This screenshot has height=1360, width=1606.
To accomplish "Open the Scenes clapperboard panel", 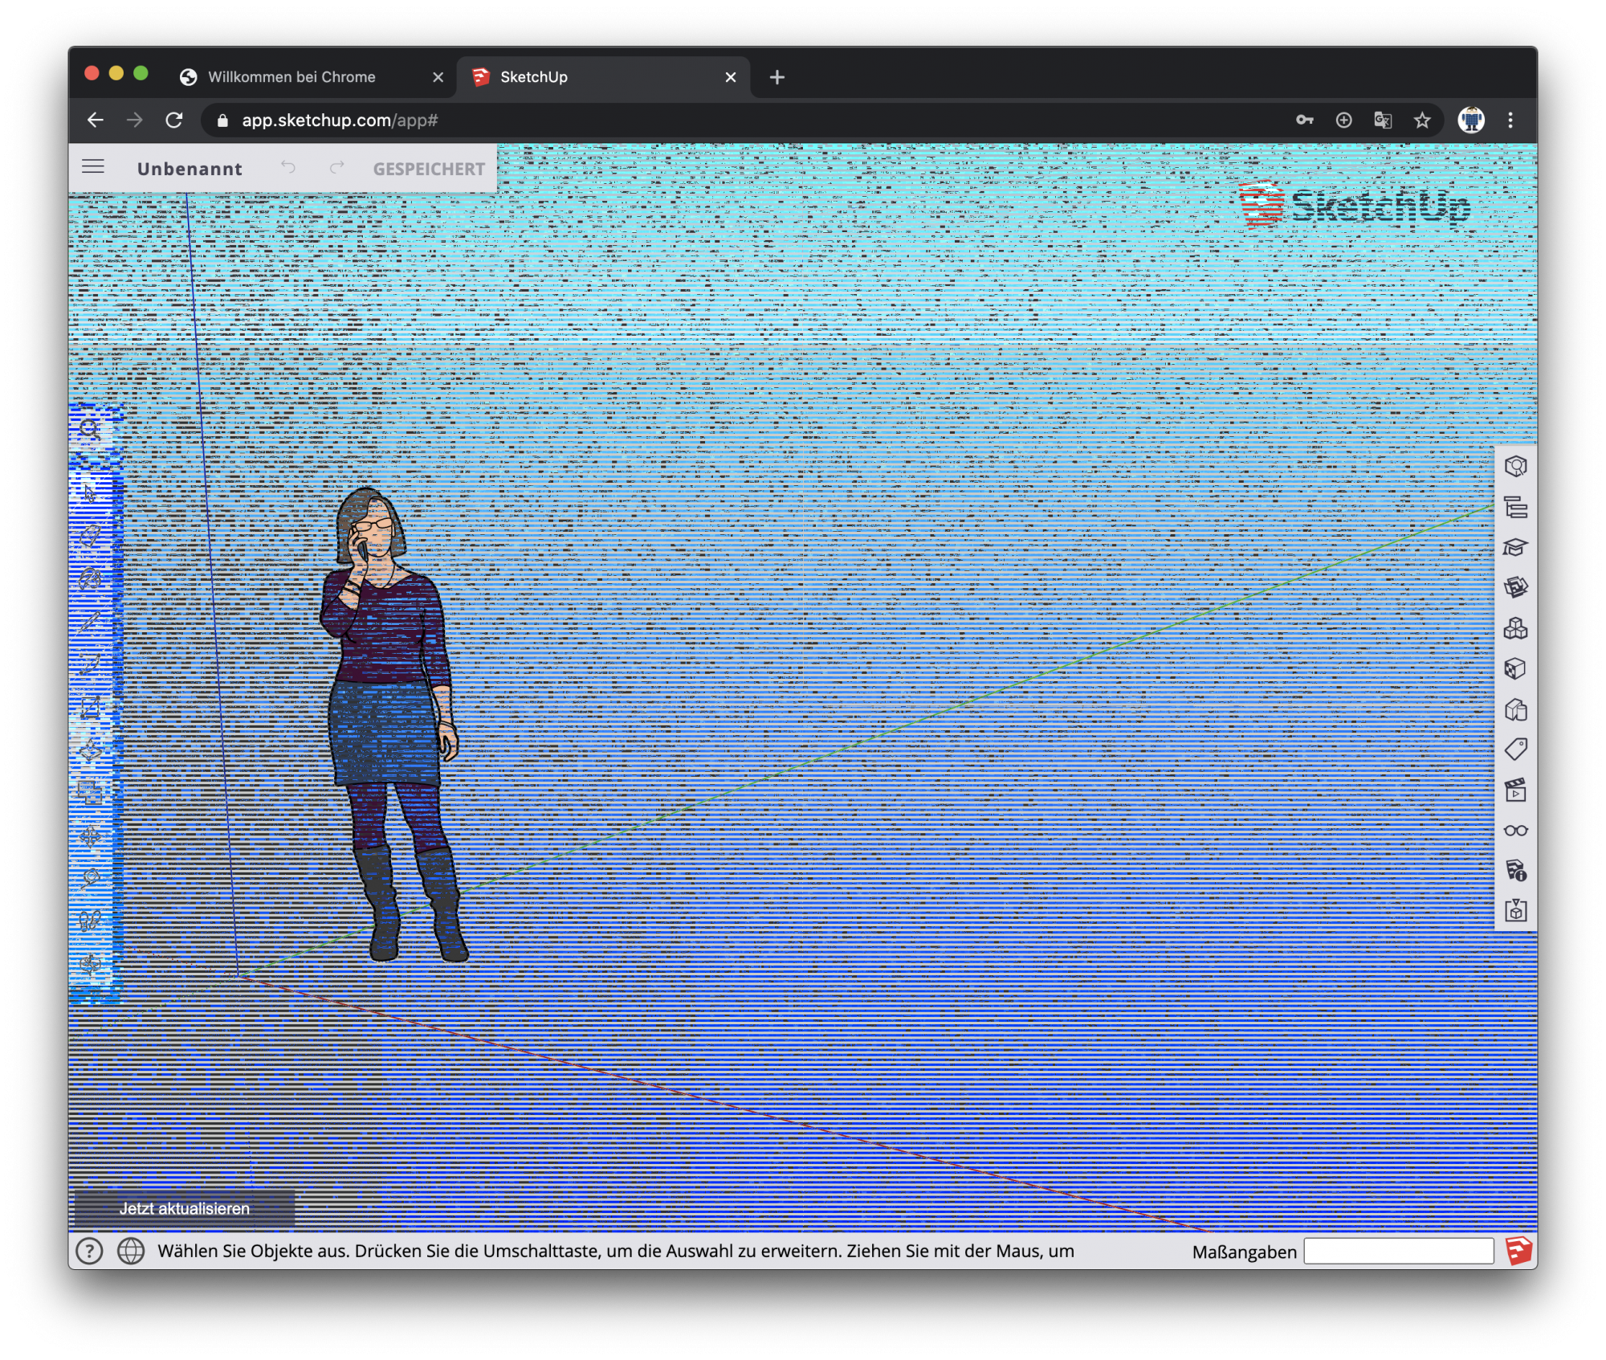I will pos(1515,790).
